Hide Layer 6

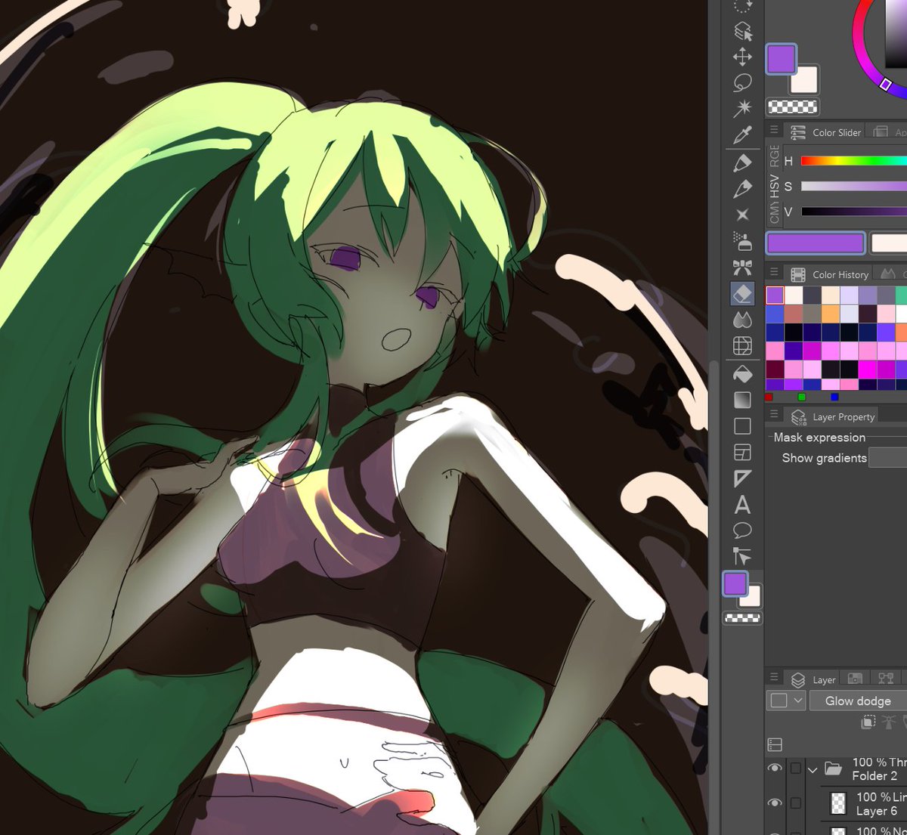(x=775, y=803)
